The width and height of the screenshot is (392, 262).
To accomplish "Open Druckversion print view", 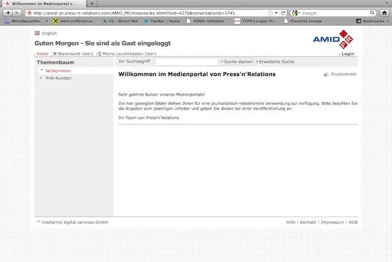I will [x=344, y=74].
